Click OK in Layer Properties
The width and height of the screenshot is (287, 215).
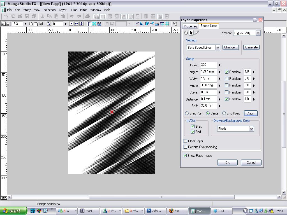227,163
